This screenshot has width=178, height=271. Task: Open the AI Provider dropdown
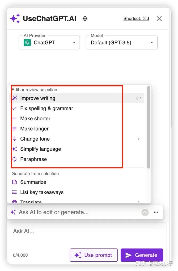coord(49,43)
